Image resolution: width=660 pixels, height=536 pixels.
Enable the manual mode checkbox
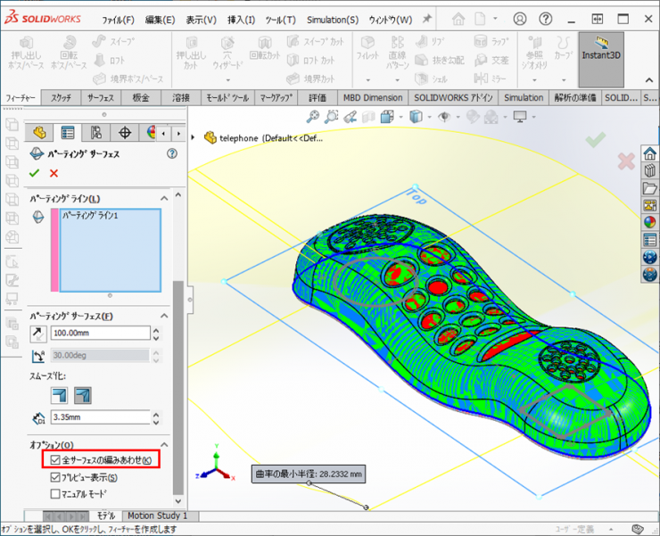[x=55, y=493]
